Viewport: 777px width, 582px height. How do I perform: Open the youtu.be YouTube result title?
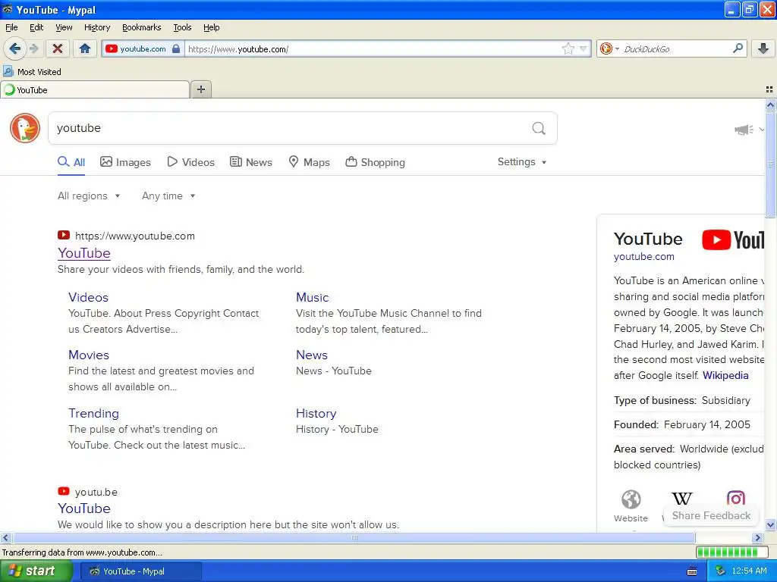click(83, 508)
